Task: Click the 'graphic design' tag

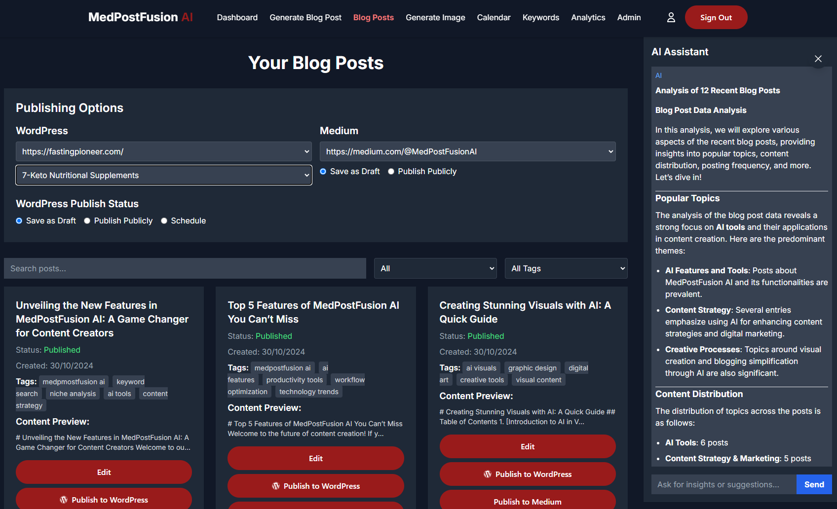Action: 533,368
